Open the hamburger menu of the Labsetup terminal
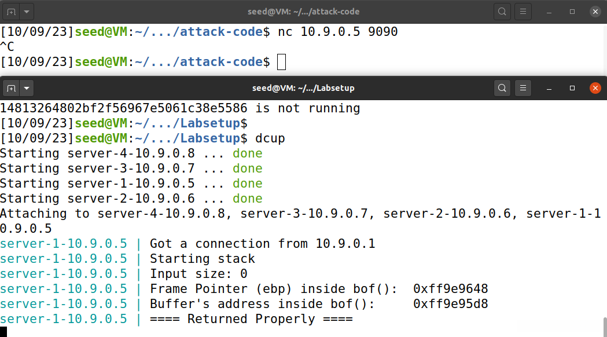Viewport: 607px width, 337px height. click(523, 88)
